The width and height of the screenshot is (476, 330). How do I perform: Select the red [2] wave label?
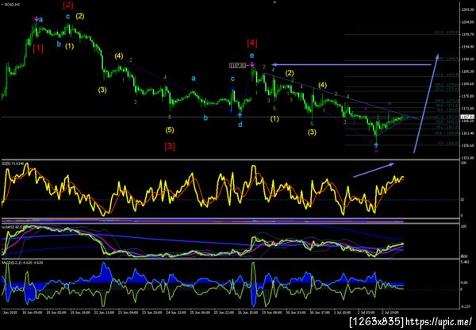coord(68,5)
